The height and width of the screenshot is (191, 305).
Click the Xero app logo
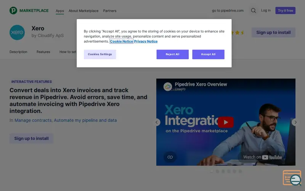(x=17, y=32)
